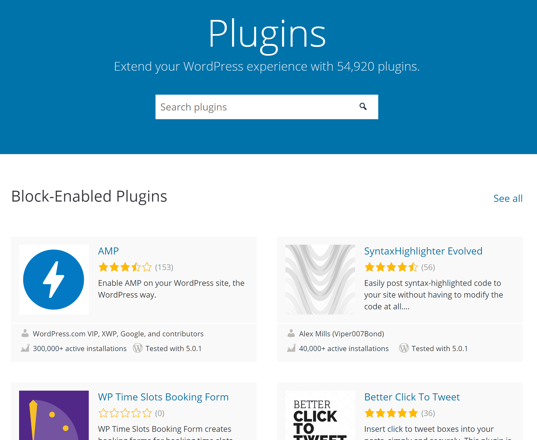
Task: Click the AMP plugin star rating icon
Action: 125,267
